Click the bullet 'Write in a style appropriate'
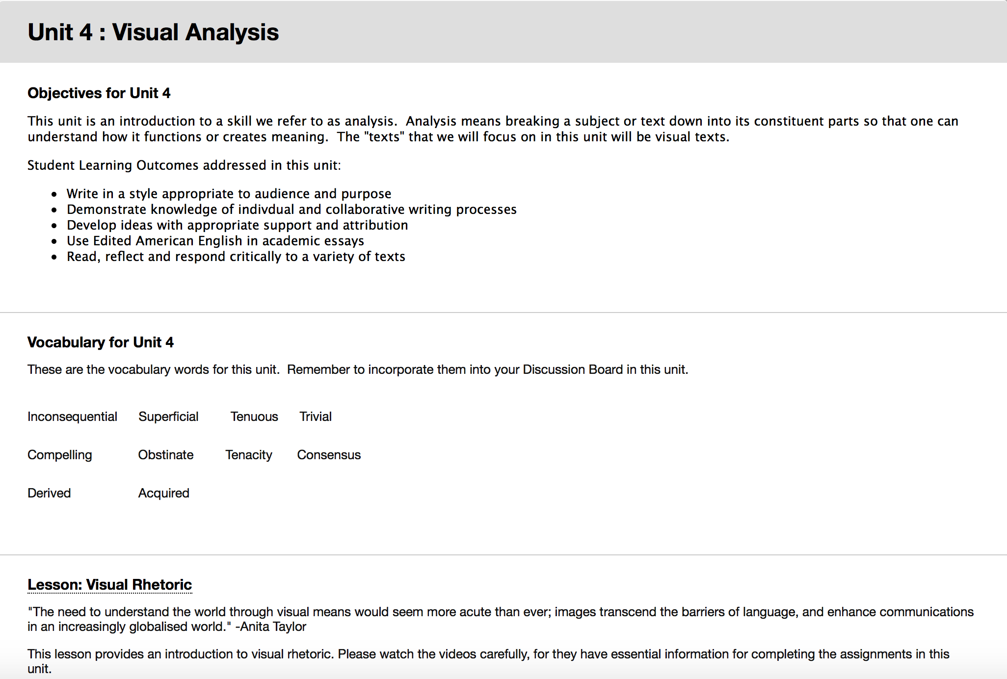This screenshot has width=1007, height=679. pyautogui.click(x=229, y=194)
